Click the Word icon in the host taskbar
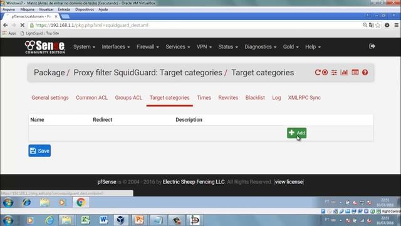The height and width of the screenshot is (226, 401). pyautogui.click(x=103, y=220)
